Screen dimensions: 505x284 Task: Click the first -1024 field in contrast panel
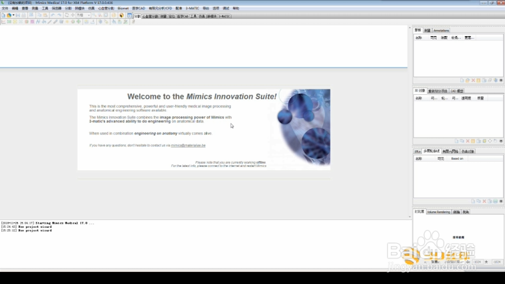(x=478, y=262)
